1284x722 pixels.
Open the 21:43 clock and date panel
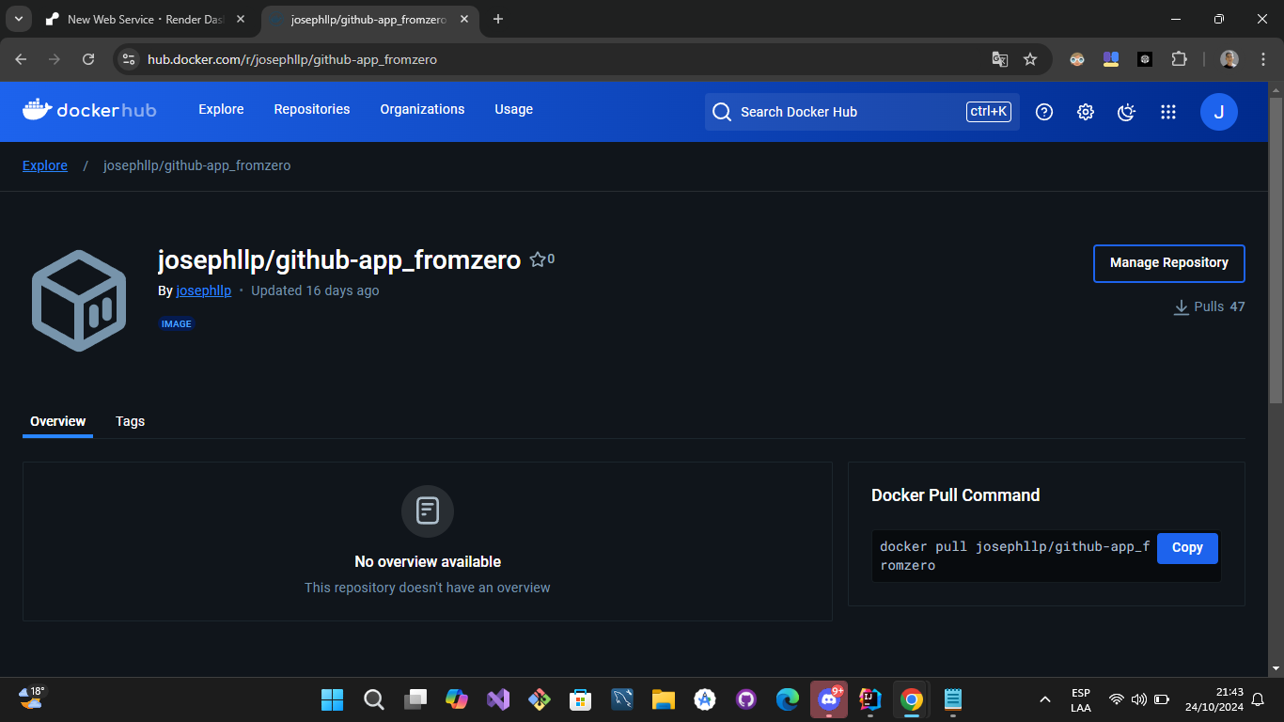[x=1214, y=699]
